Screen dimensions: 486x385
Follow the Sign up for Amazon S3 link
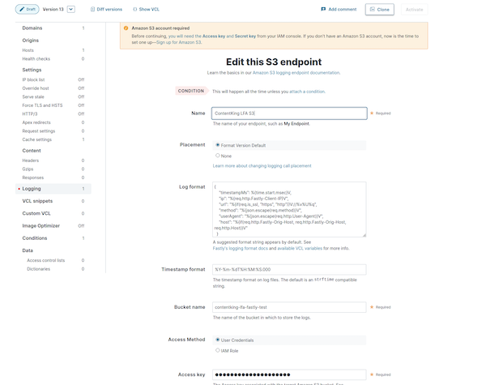coord(179,42)
